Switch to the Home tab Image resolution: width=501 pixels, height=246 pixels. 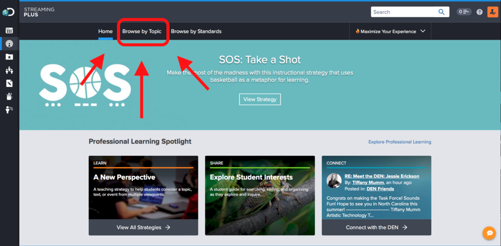tap(105, 31)
